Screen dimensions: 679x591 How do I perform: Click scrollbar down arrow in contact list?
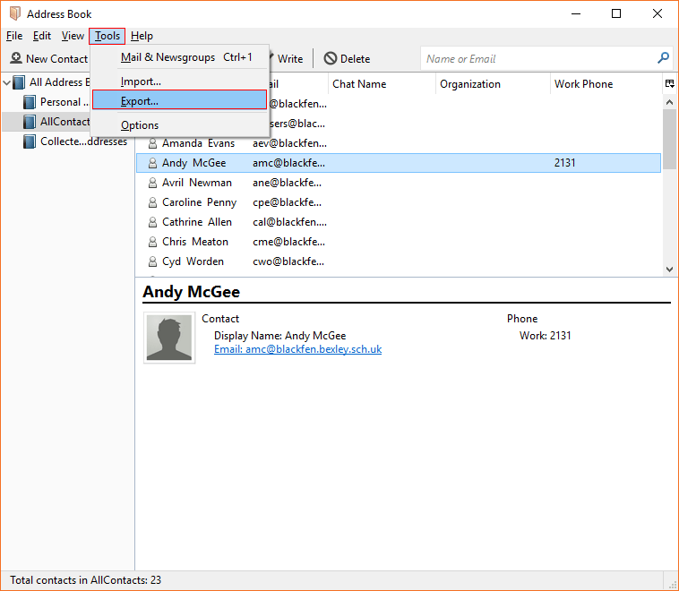669,269
